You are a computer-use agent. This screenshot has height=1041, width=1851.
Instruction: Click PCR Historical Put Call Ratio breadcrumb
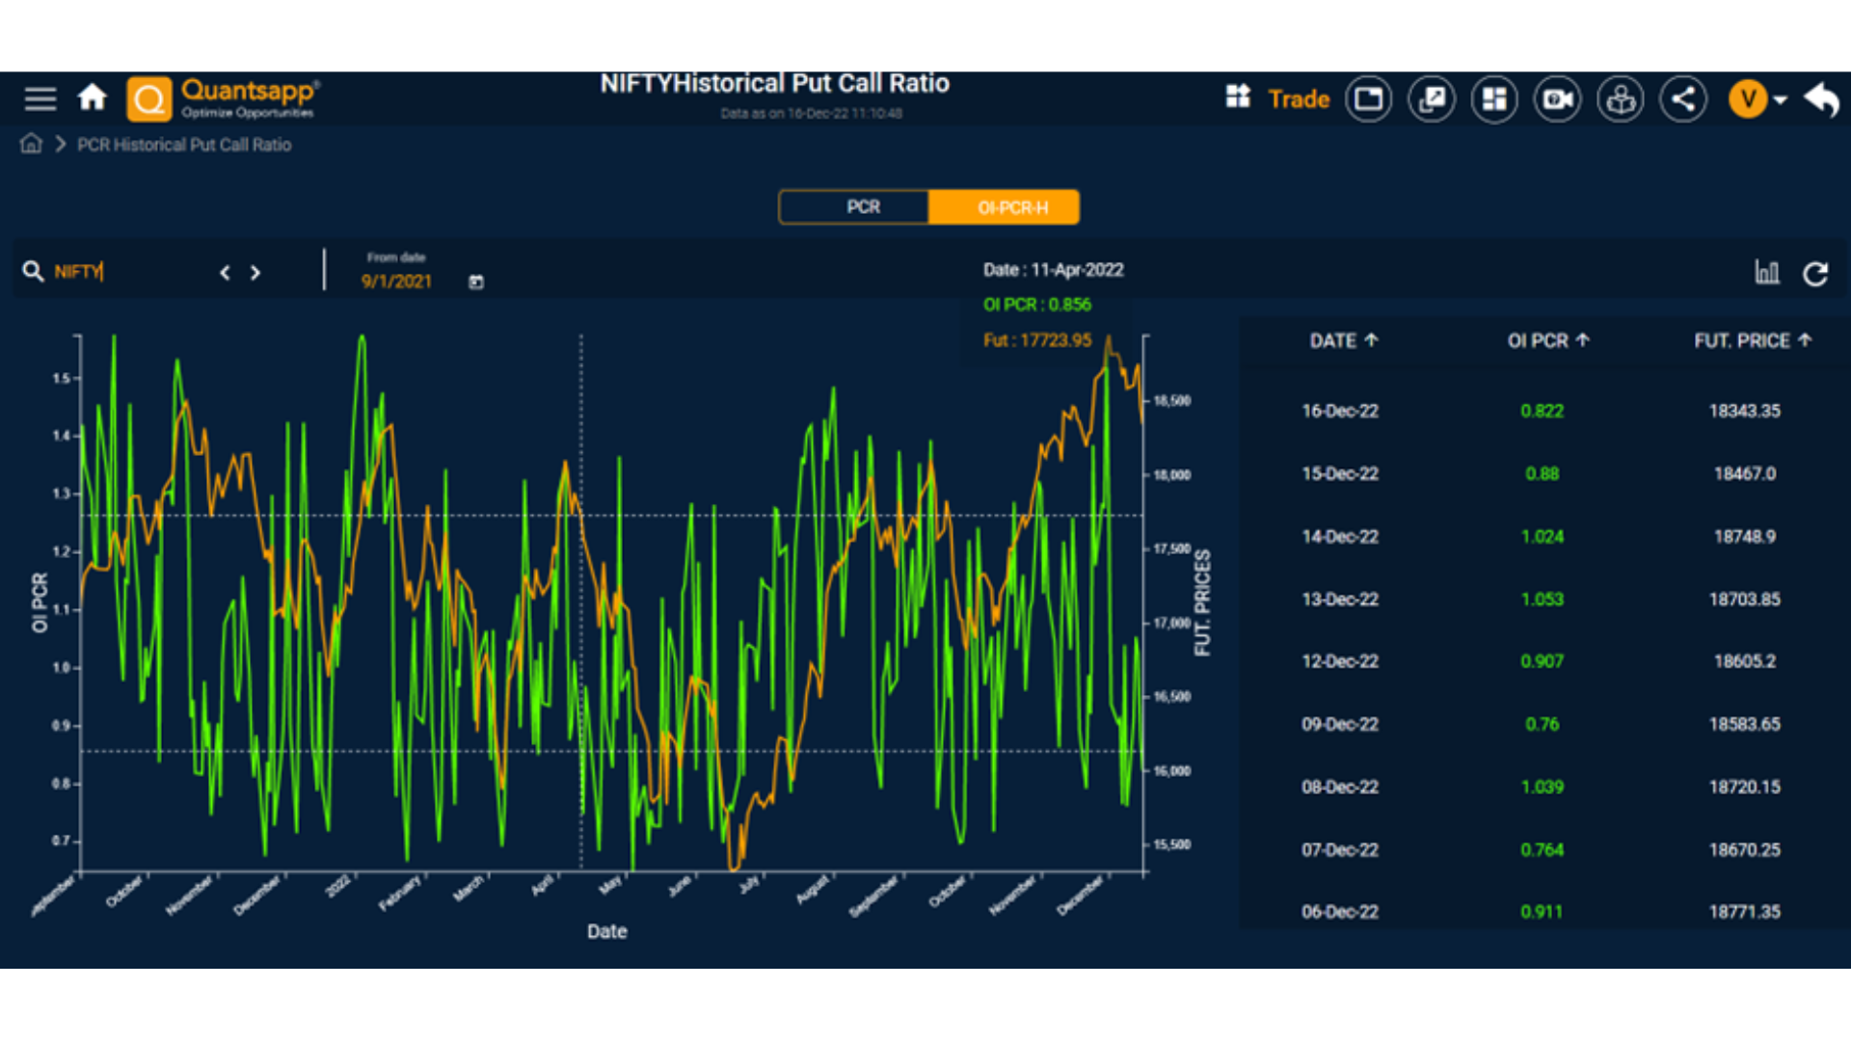tap(184, 145)
